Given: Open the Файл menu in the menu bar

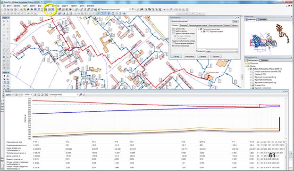Looking at the screenshot, I should point(9,6).
